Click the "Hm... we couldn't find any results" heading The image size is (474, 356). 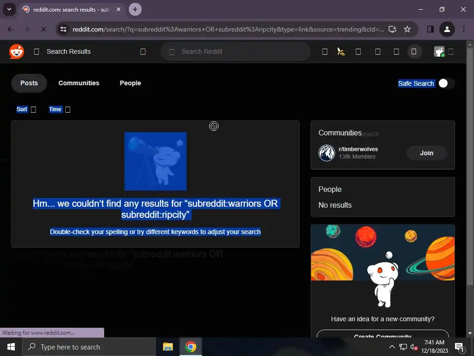click(156, 209)
